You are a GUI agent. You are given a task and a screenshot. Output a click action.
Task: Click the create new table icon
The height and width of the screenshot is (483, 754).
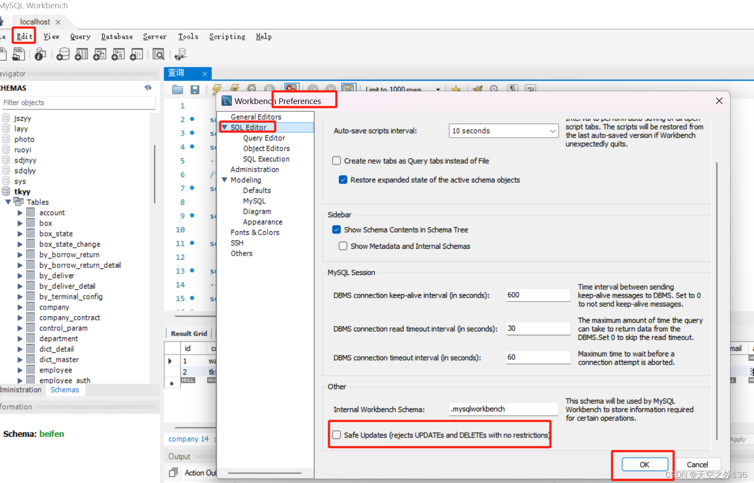point(81,54)
